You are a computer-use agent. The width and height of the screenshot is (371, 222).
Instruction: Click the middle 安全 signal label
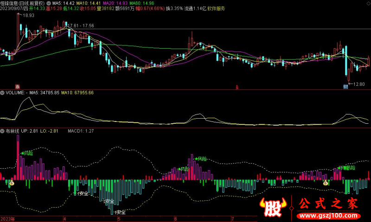tap(109, 202)
